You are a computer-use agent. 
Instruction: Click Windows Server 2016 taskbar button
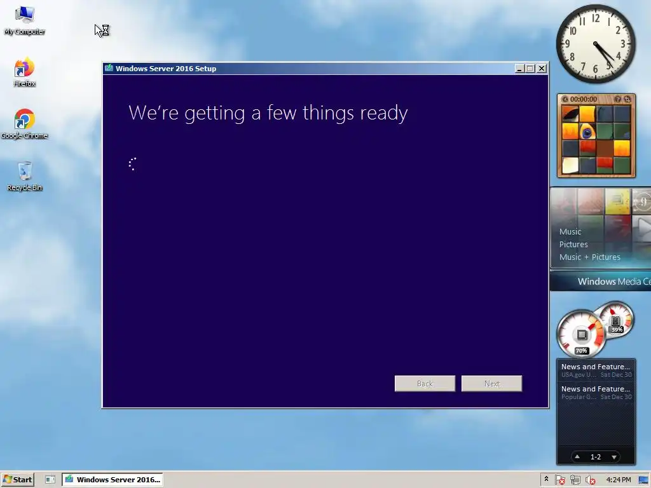(x=113, y=479)
